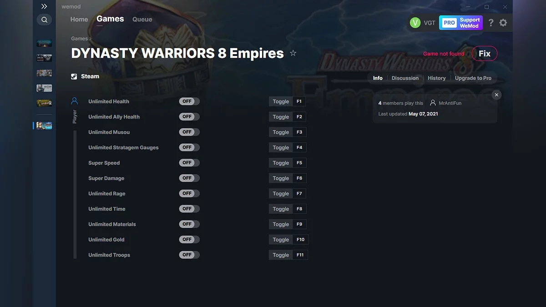Open help using the question mark icon
The image size is (546, 307).
pyautogui.click(x=490, y=22)
